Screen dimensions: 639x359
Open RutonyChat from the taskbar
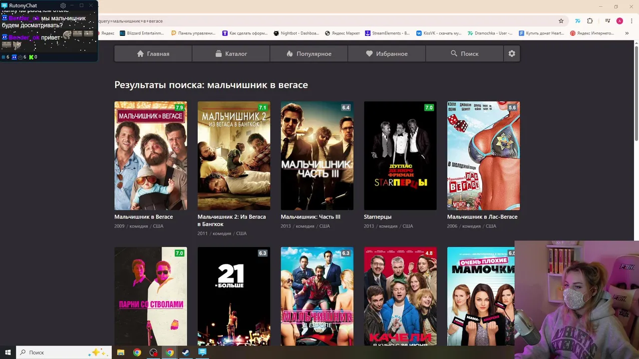tap(202, 353)
